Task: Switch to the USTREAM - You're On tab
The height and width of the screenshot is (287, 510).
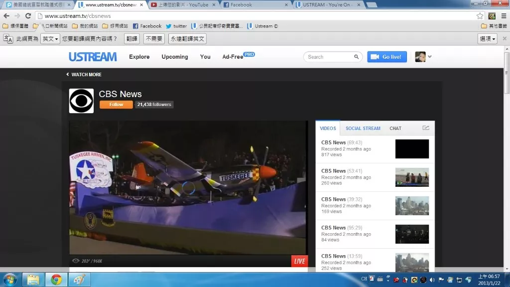Action: [329, 5]
